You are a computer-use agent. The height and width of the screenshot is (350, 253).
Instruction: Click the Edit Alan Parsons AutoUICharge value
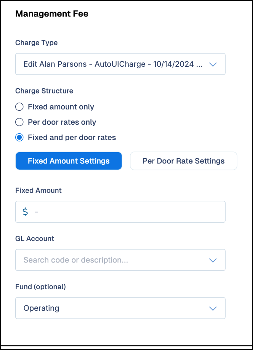point(113,64)
